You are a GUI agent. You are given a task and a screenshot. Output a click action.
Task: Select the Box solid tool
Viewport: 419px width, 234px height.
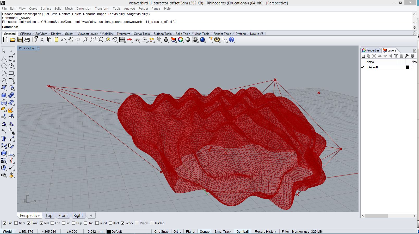pyautogui.click(x=4, y=95)
